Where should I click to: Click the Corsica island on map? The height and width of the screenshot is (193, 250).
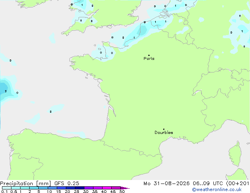click(x=235, y=153)
